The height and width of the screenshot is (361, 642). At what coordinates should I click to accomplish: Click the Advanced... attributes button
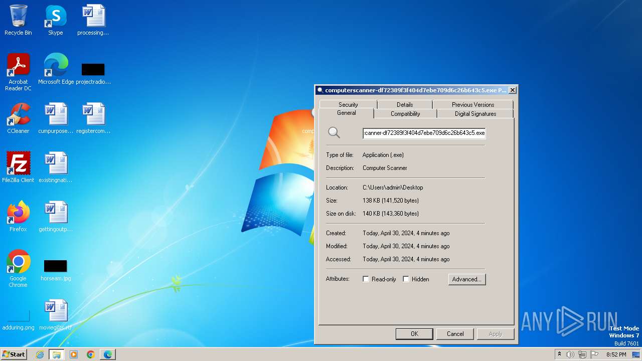click(x=467, y=279)
